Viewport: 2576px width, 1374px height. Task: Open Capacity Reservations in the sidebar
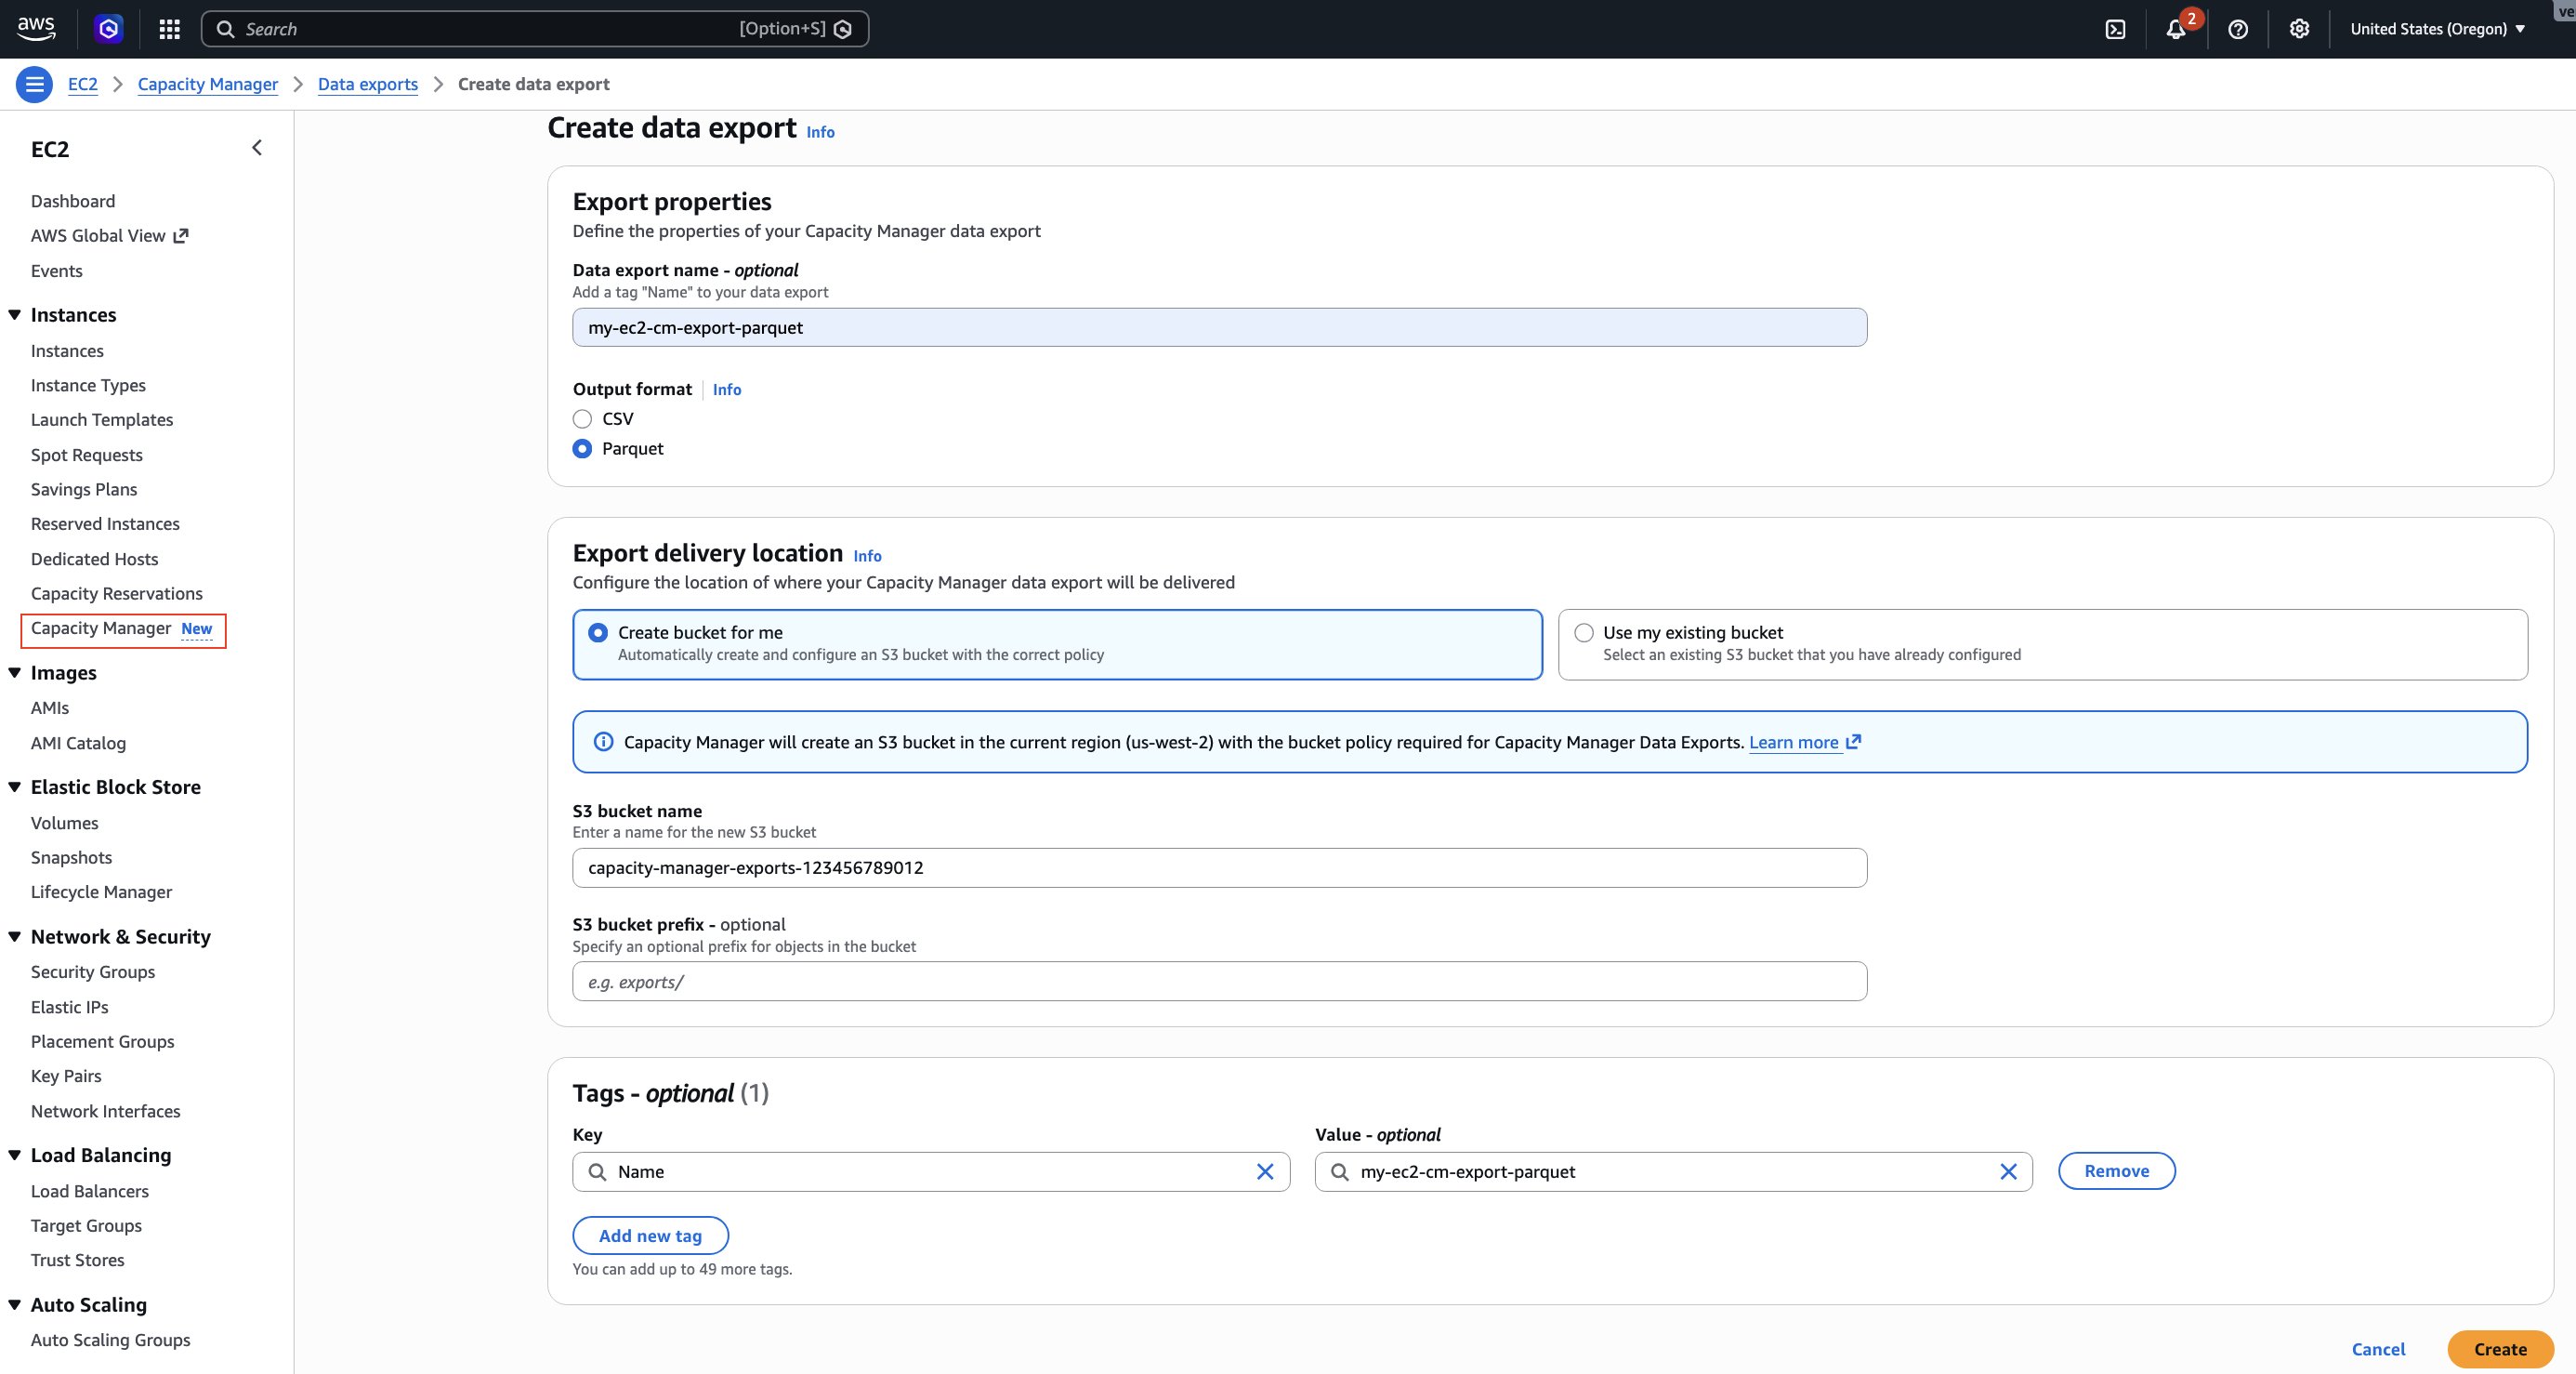coord(117,593)
